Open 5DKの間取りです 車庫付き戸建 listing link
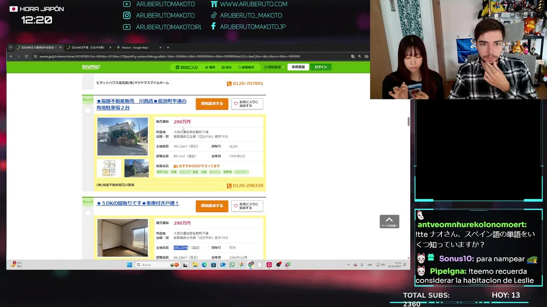Image resolution: width=547 pixels, height=307 pixels. [x=138, y=203]
